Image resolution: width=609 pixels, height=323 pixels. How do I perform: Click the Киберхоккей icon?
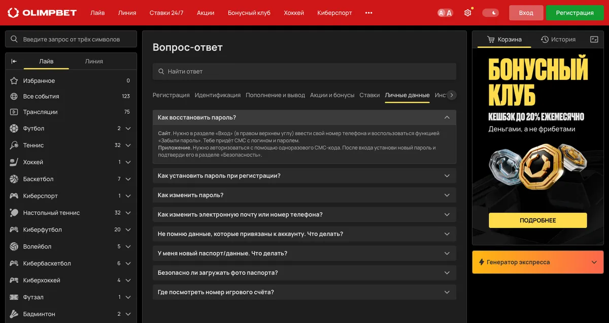tap(14, 280)
